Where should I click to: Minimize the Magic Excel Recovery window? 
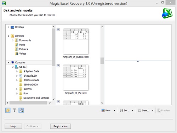tap(156, 3)
